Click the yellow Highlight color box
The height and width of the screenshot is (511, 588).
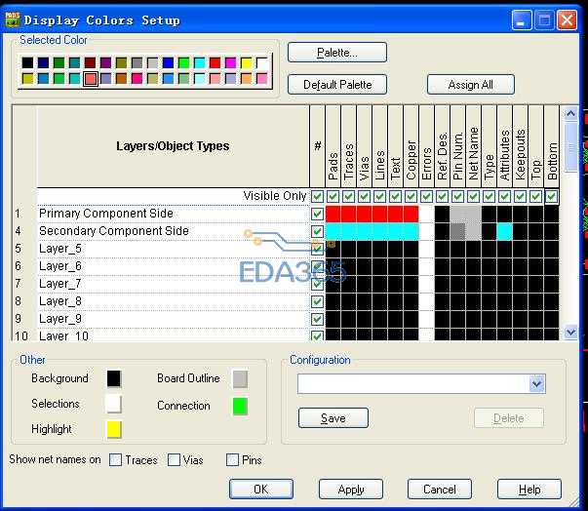pyautogui.click(x=114, y=429)
